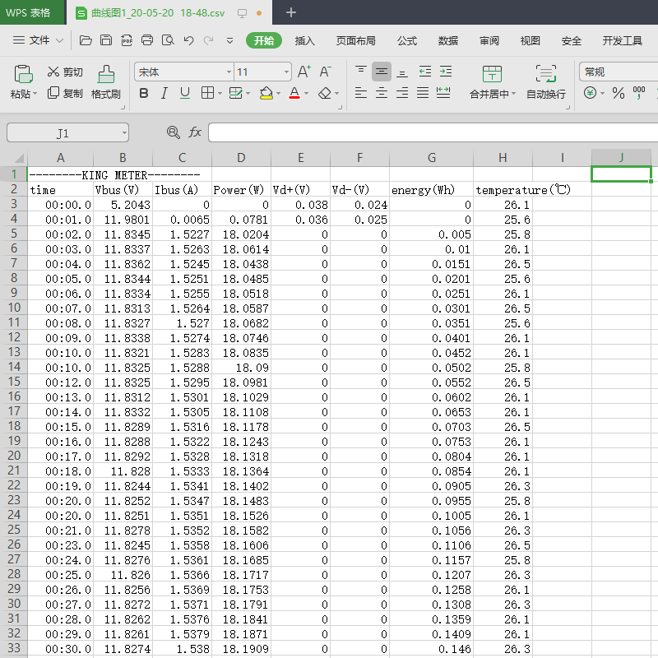Click the Print icon in quick toolbar
658x658 pixels.
click(147, 40)
